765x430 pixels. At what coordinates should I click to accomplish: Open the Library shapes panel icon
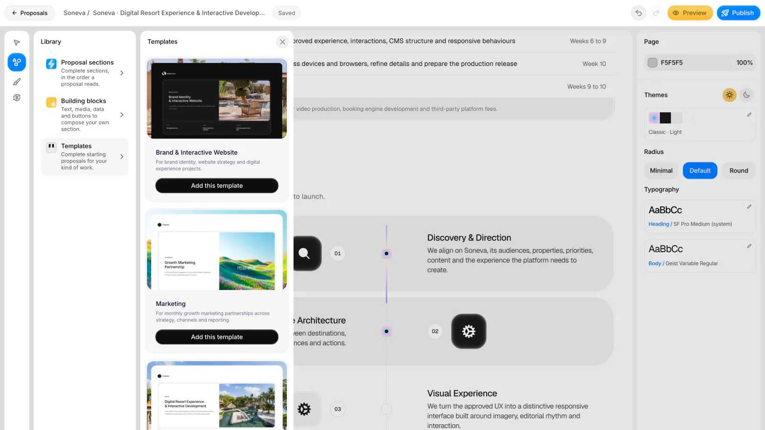(x=17, y=62)
